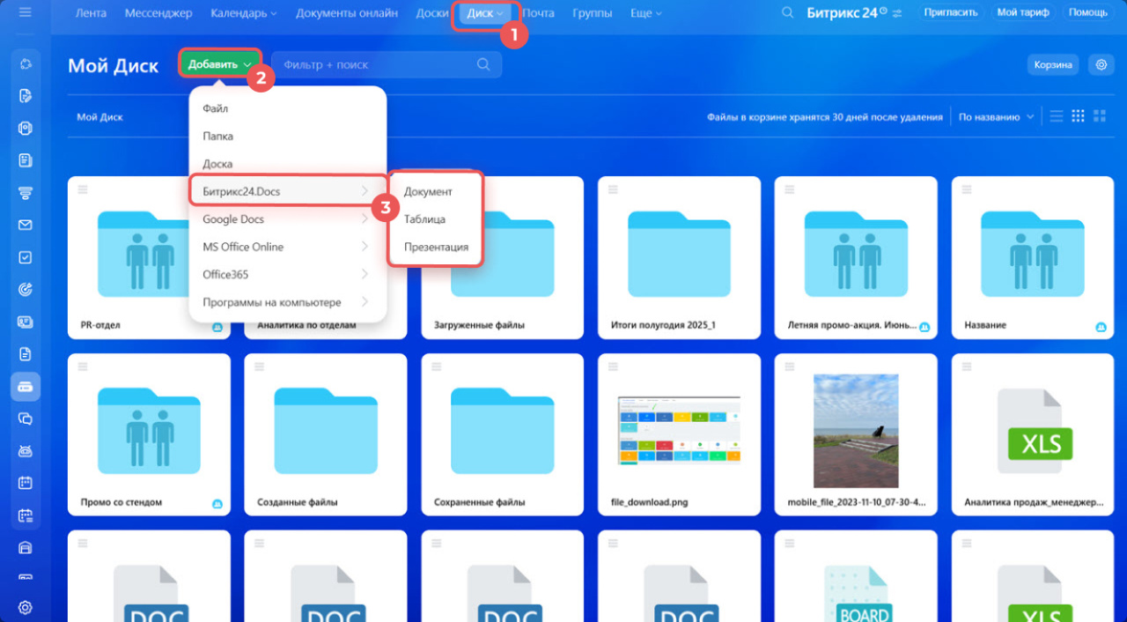Open the file_download.png image thumbnail
Image resolution: width=1127 pixels, height=622 pixels.
[679, 432]
